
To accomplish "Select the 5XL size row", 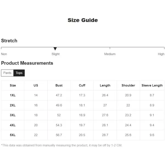I will pos(83,135).
